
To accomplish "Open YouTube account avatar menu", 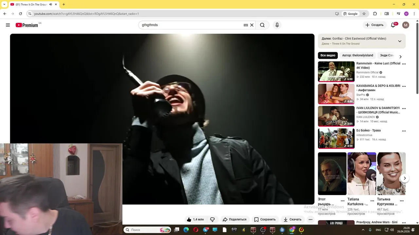I will click(x=406, y=25).
